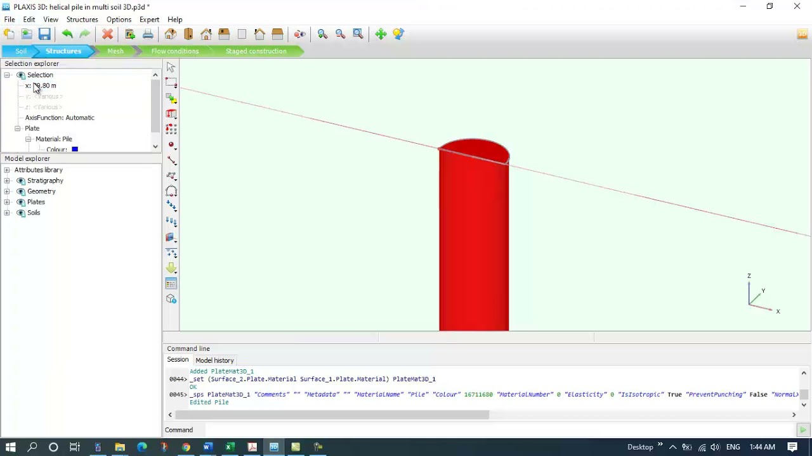812x456 pixels.
Task: Click the create array dots tool
Action: (x=171, y=129)
